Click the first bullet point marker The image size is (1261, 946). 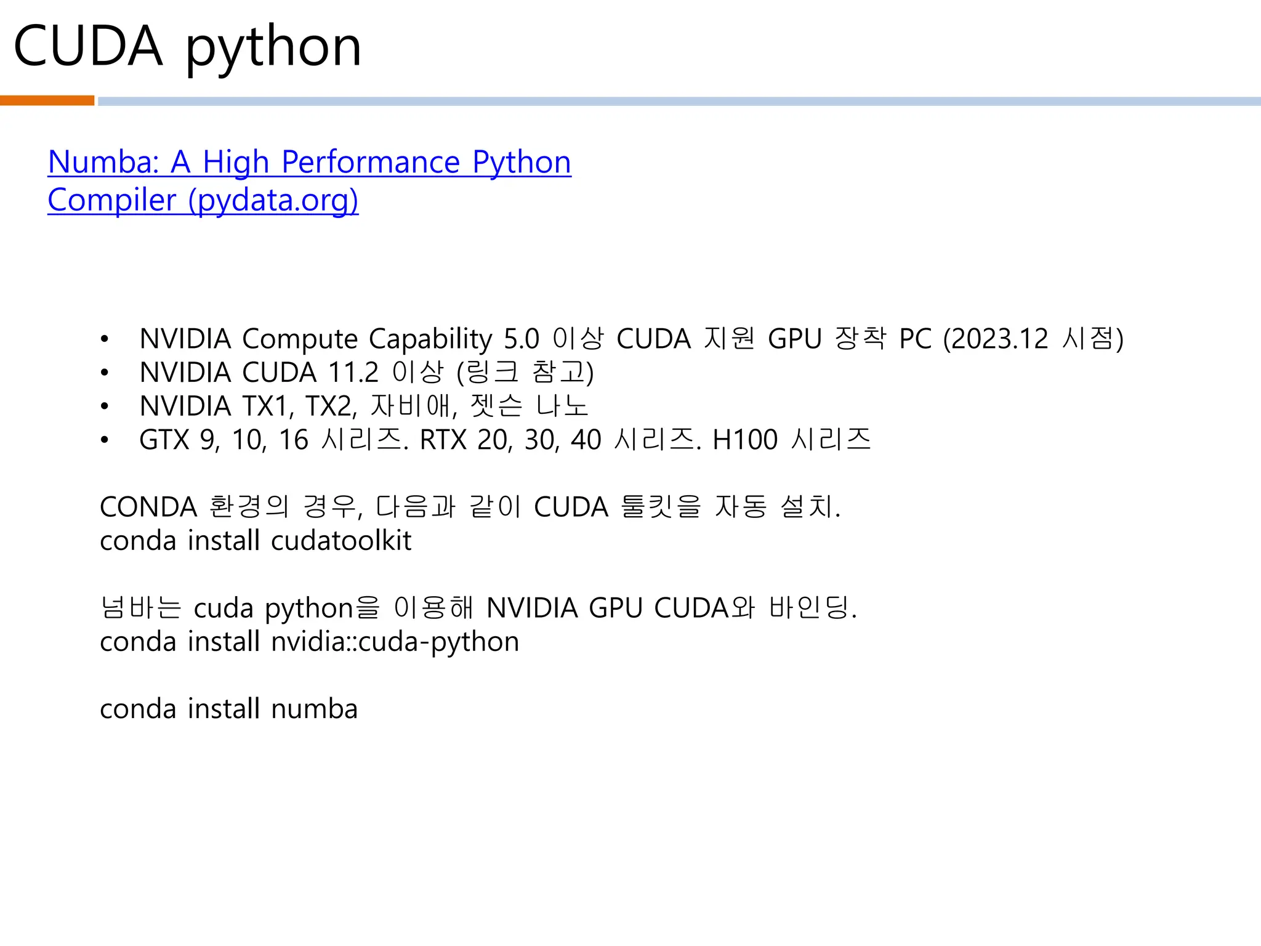tap(105, 339)
